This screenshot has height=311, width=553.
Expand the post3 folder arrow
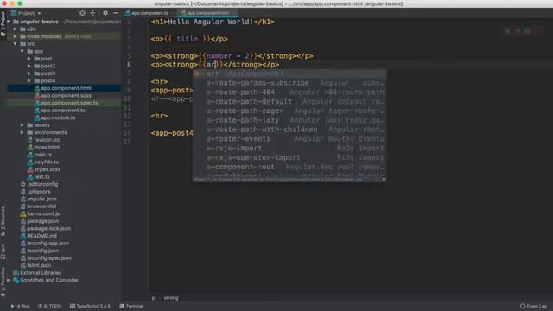(x=29, y=73)
